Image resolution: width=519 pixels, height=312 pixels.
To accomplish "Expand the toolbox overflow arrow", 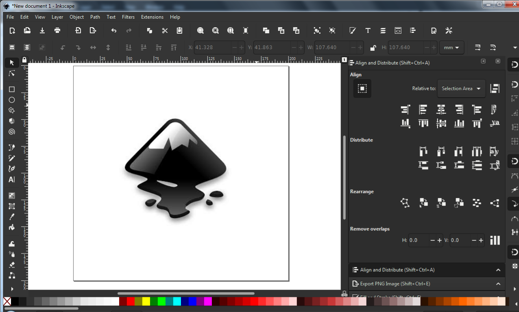I will pyautogui.click(x=12, y=289).
